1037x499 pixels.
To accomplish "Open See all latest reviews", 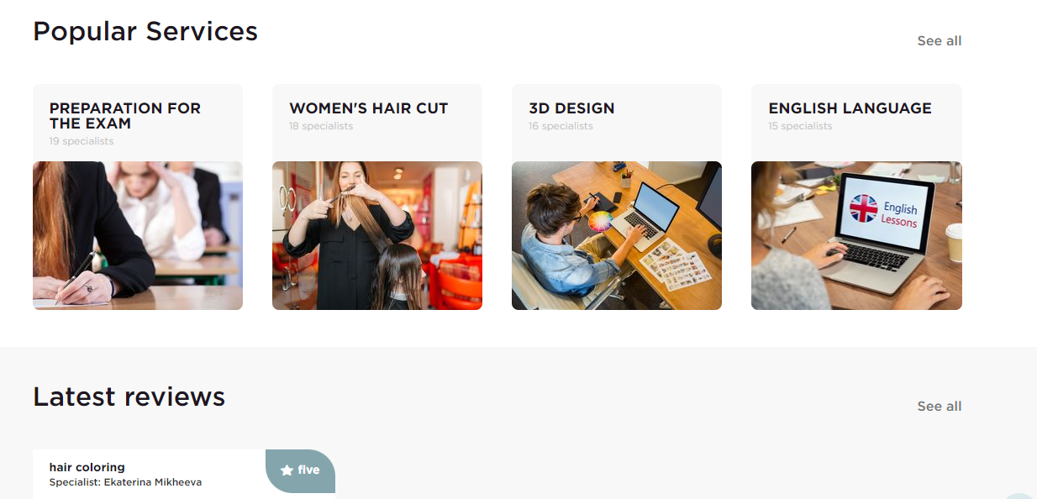I will pos(939,407).
